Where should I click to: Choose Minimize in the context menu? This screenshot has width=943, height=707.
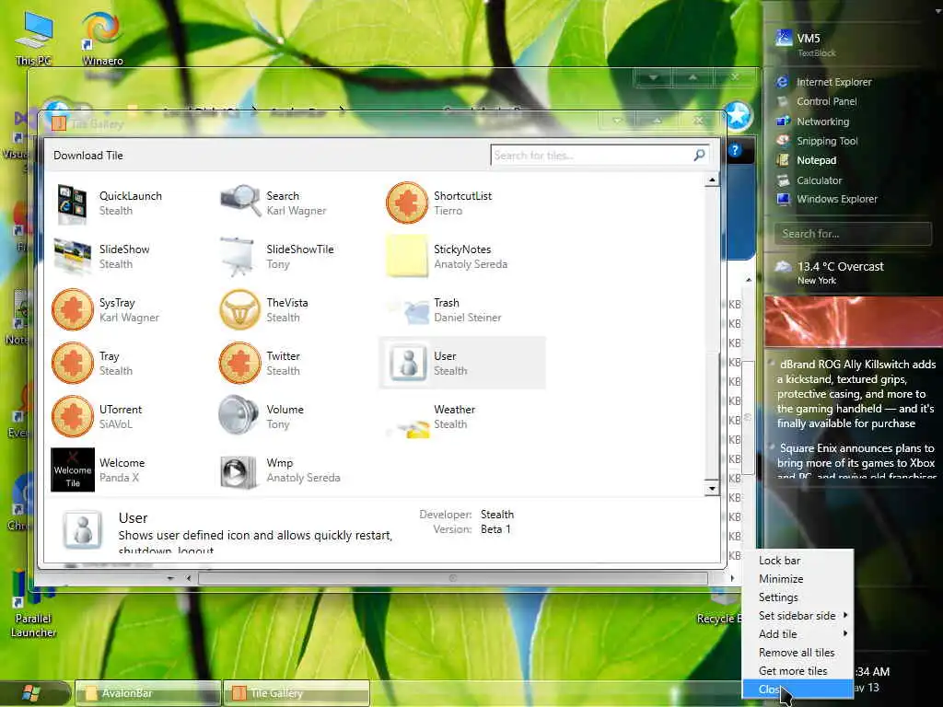797,579
